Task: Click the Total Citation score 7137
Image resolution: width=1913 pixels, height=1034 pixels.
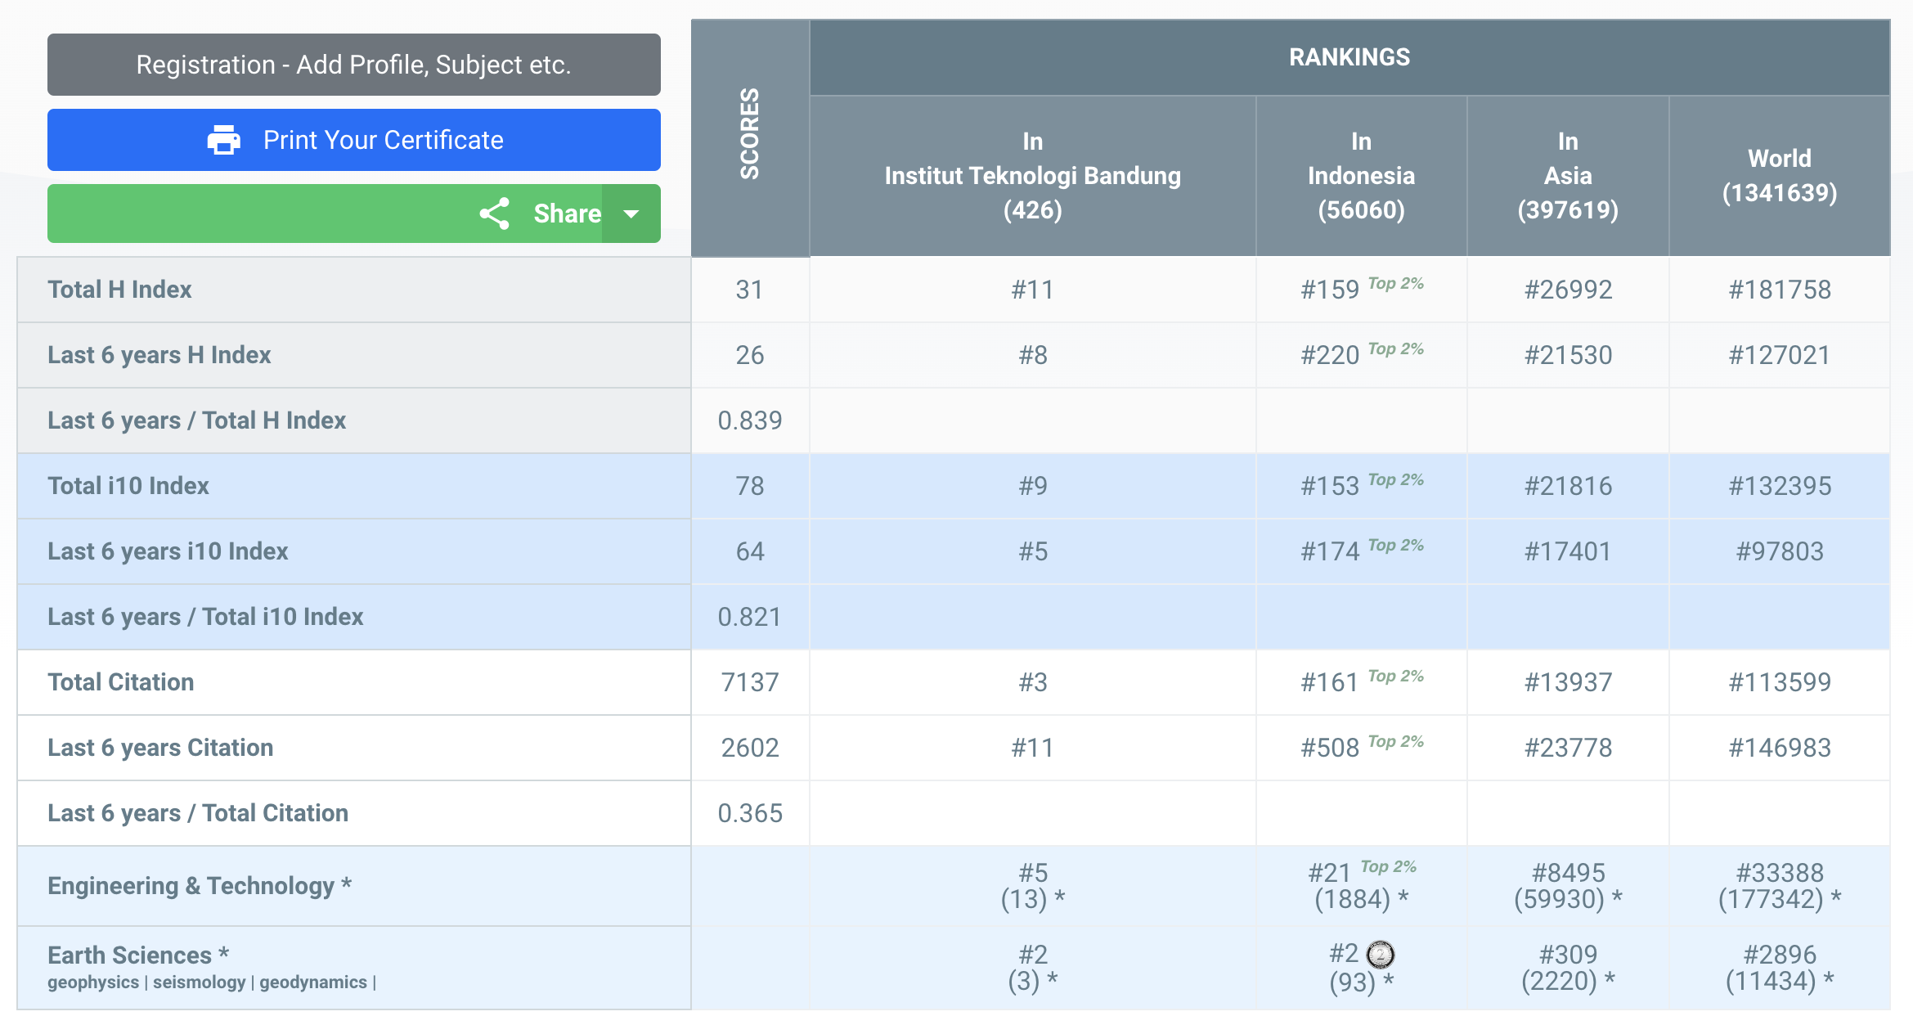Action: (749, 682)
